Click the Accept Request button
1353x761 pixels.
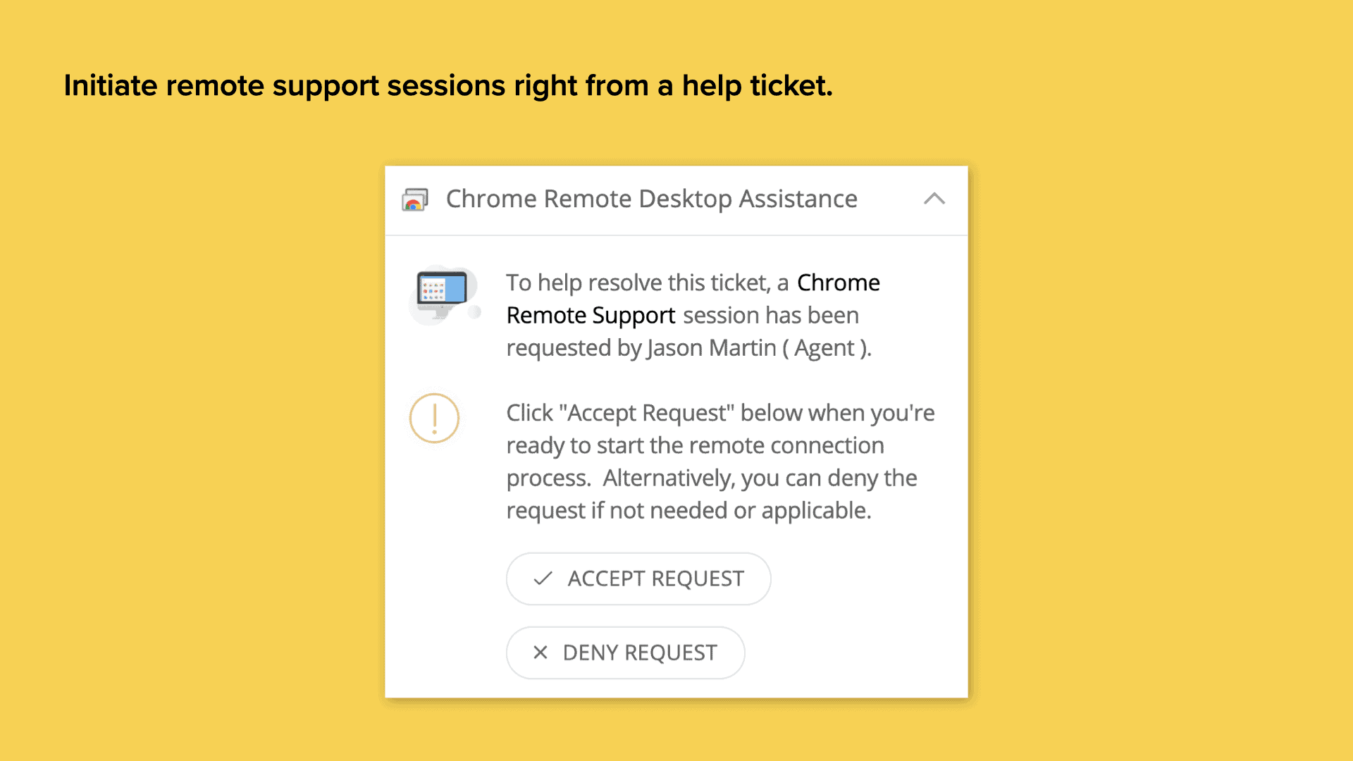pos(638,579)
